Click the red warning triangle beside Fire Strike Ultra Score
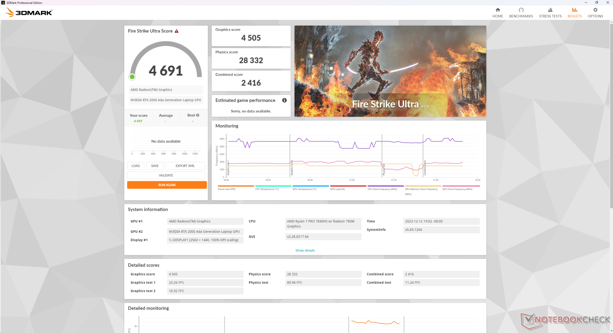 (x=177, y=31)
